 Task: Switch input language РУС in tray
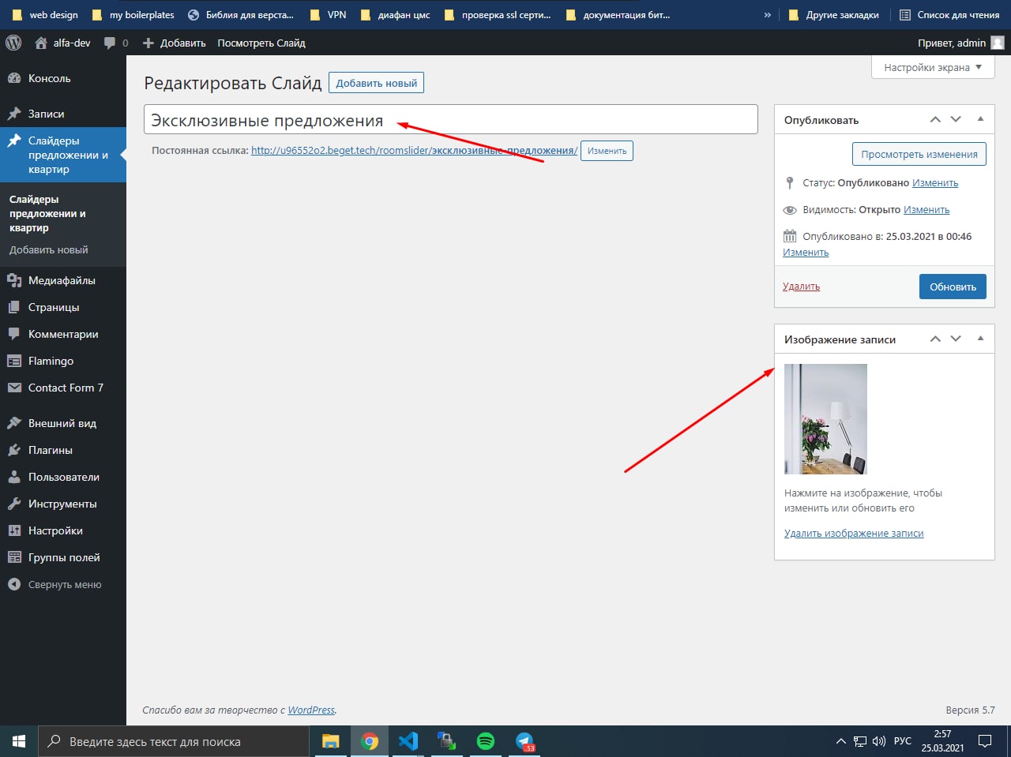(902, 741)
